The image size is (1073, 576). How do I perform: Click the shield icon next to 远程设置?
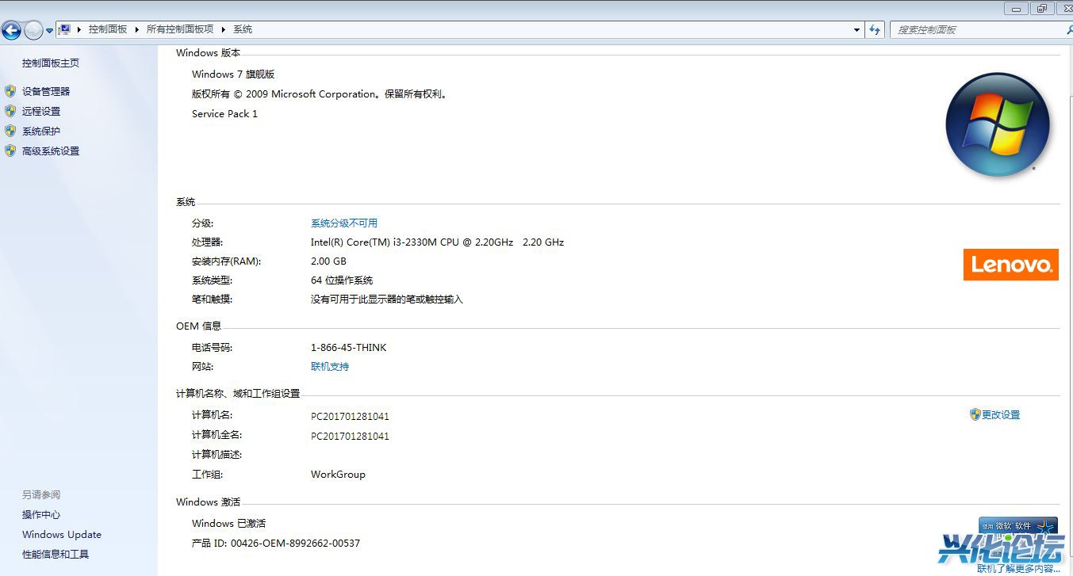click(10, 111)
